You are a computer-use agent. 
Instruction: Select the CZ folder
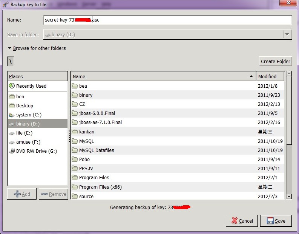pyautogui.click(x=178, y=104)
